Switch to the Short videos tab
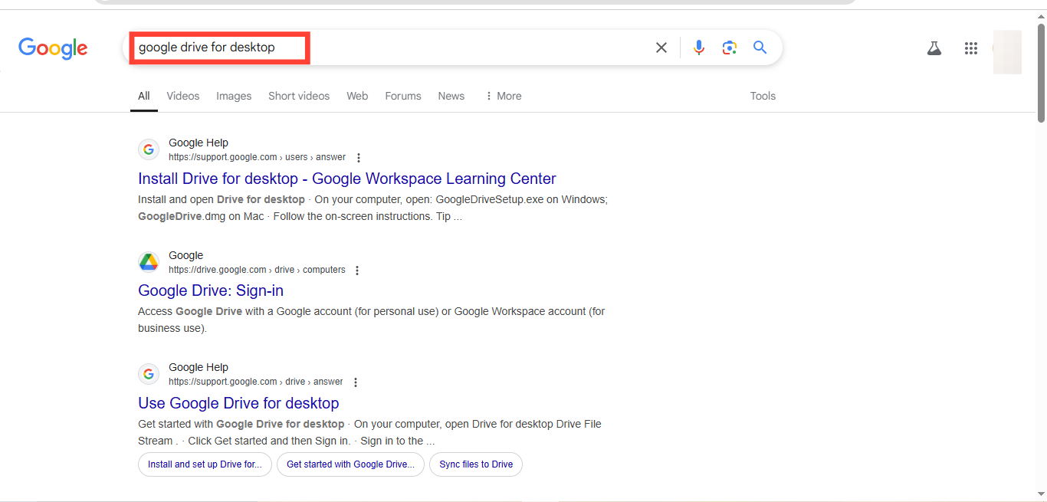This screenshot has width=1047, height=502. point(299,96)
